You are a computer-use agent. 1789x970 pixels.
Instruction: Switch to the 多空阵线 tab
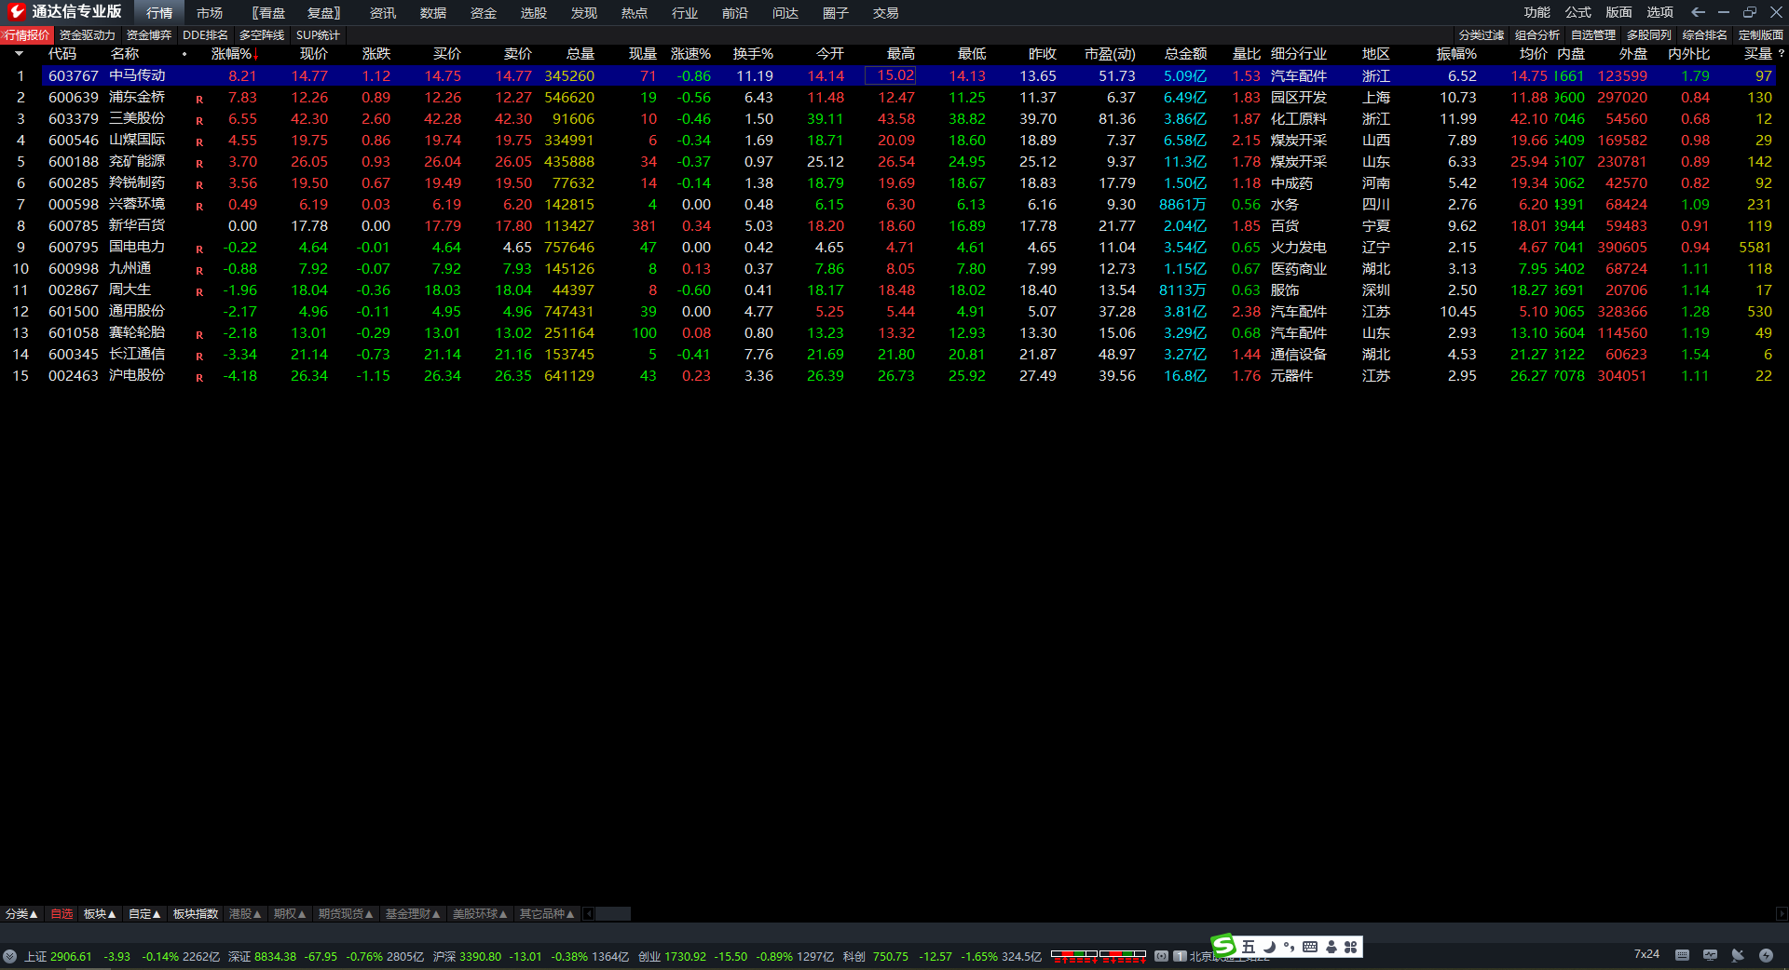point(262,34)
